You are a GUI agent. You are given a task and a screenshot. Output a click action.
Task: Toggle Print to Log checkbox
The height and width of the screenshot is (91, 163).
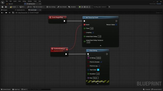(99, 66)
